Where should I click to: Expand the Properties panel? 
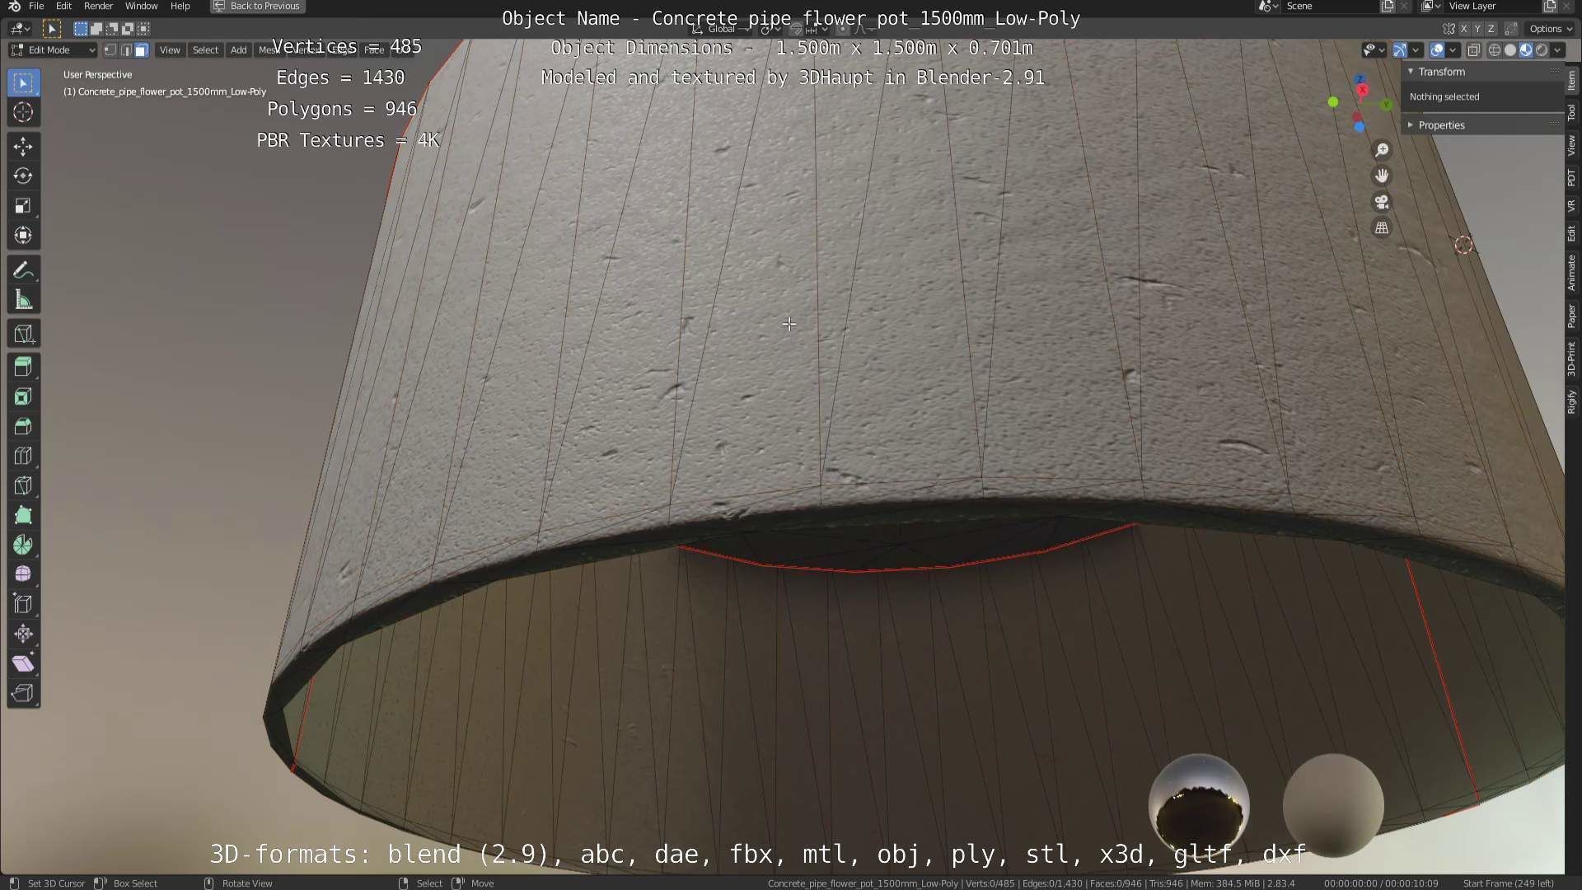1441,125
